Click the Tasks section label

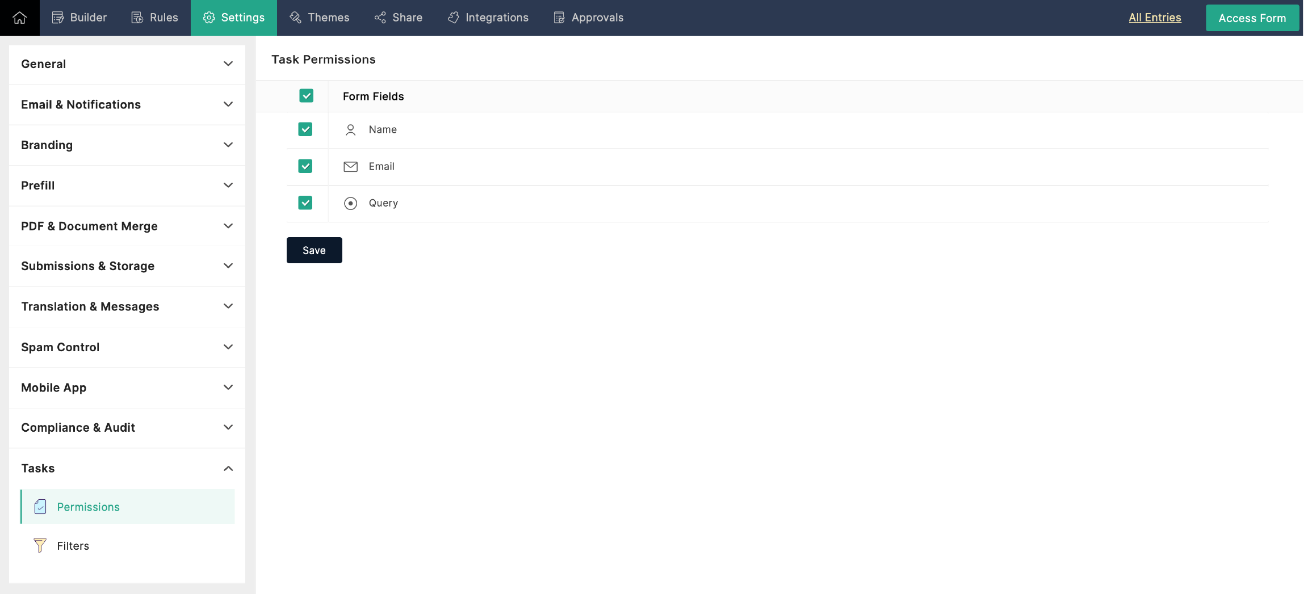pos(38,469)
